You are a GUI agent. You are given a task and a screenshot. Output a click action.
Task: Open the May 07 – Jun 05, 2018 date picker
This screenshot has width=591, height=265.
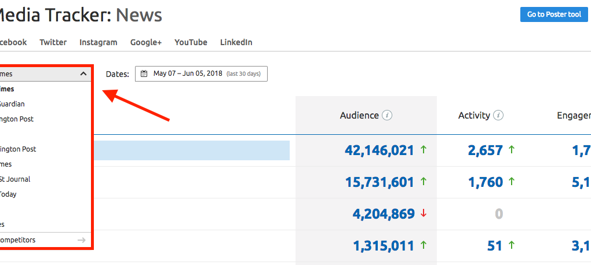coord(201,74)
